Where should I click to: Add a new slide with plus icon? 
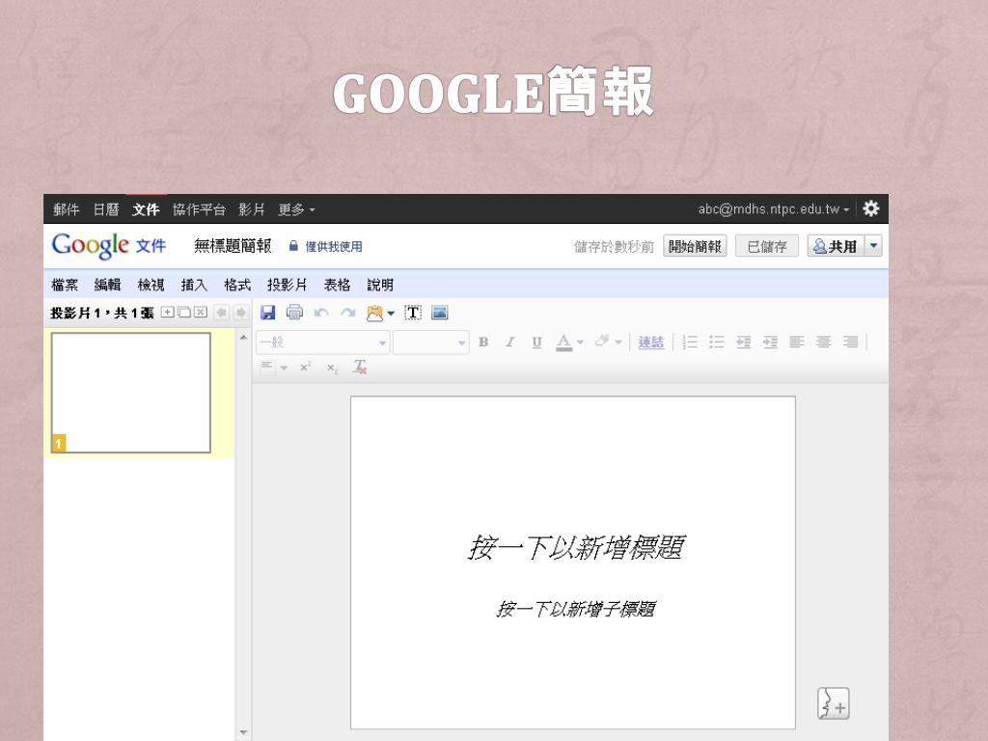[x=168, y=312]
